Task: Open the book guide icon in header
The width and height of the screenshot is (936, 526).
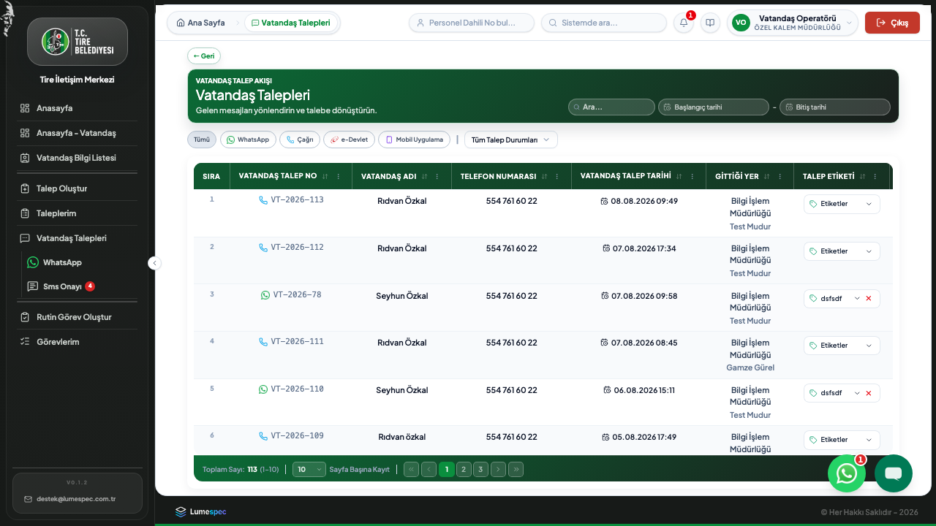Action: click(710, 23)
